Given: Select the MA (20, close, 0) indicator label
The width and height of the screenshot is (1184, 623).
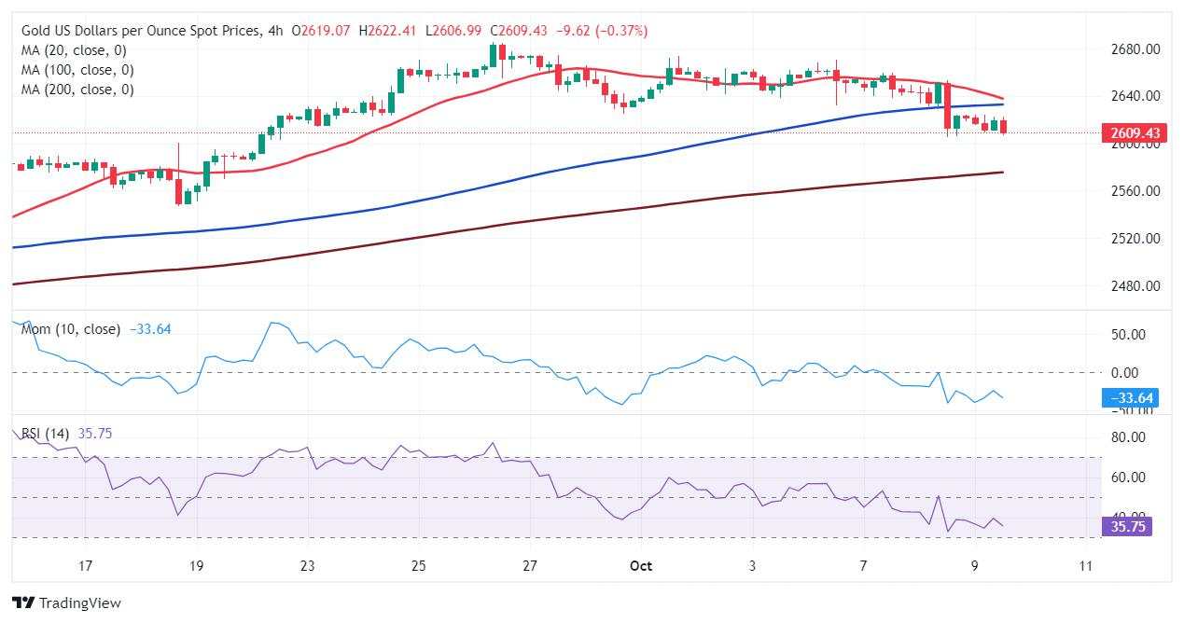Looking at the screenshot, I should coord(74,50).
